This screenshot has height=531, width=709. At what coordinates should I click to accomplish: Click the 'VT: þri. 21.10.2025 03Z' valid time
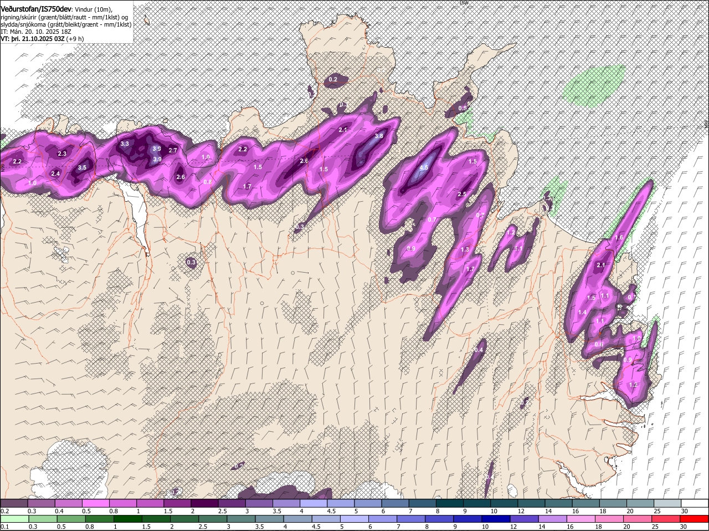click(x=33, y=39)
